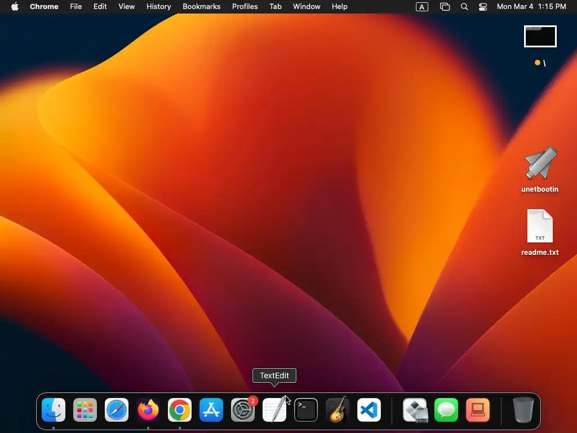Open the Bookmarks menu
Viewport: 577px width, 433px height.
[201, 6]
